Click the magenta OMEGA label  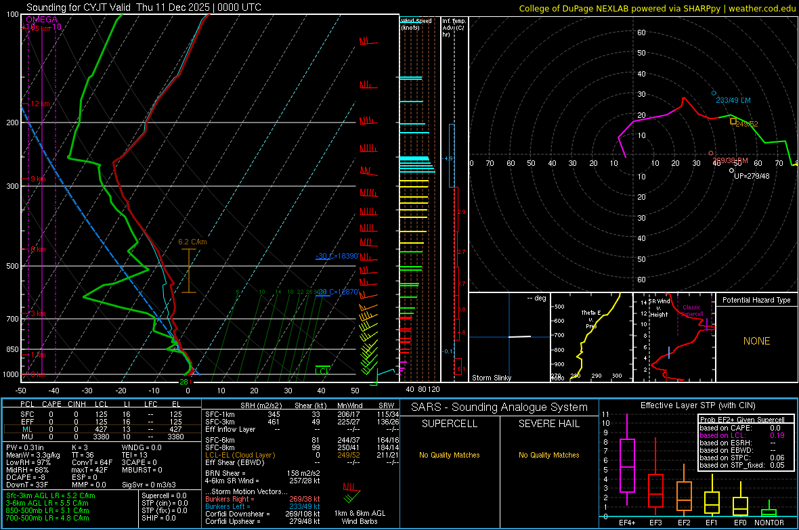(x=41, y=20)
